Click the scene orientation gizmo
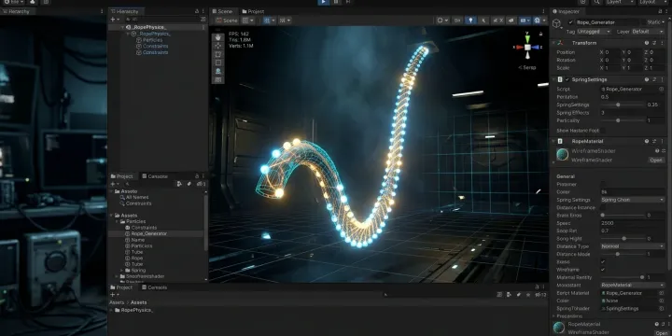Viewport: 672px width, 336px height. (527, 47)
